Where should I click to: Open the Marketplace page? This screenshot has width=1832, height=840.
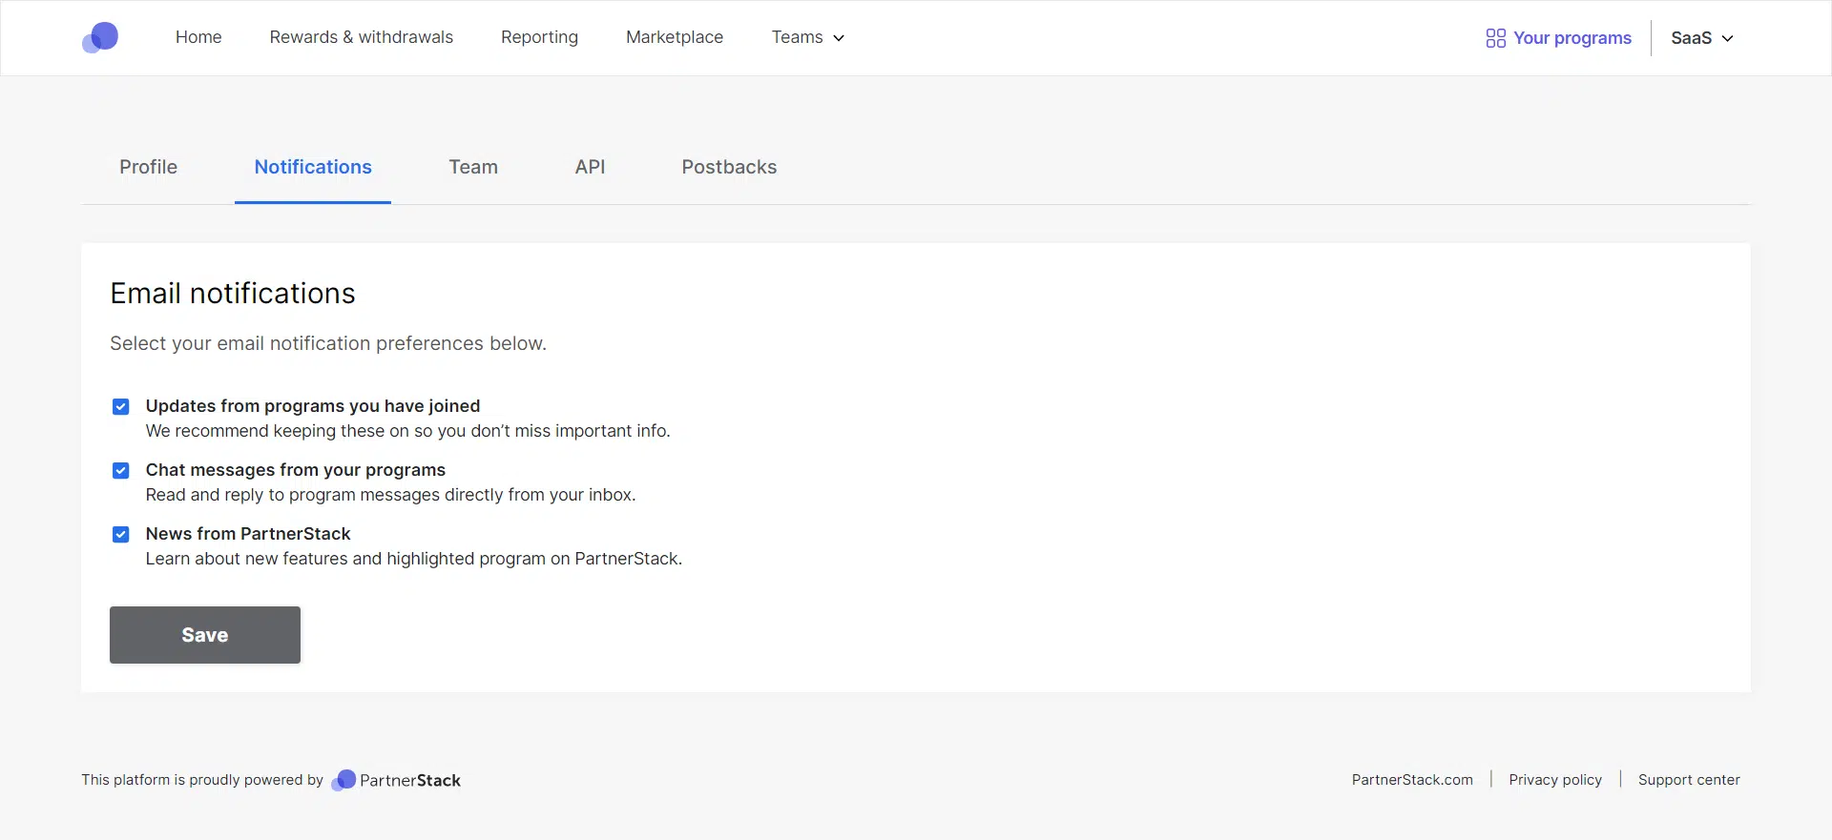click(675, 37)
